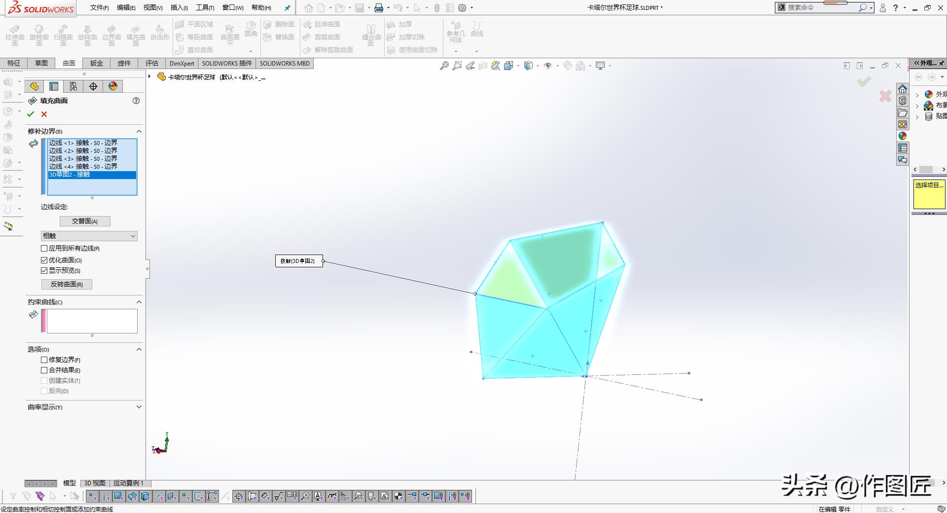Screen dimensions: 947x513
Task: Click the red X to cancel fill surface
Action: tap(44, 114)
